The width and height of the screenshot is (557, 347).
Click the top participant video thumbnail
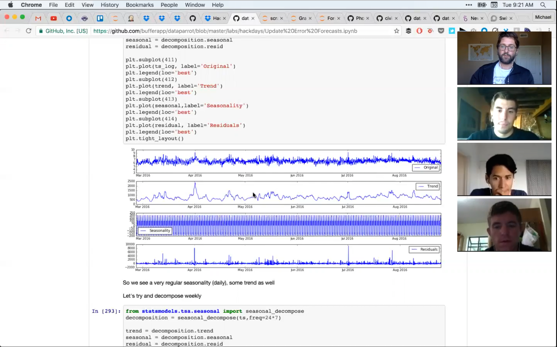pyautogui.click(x=504, y=58)
